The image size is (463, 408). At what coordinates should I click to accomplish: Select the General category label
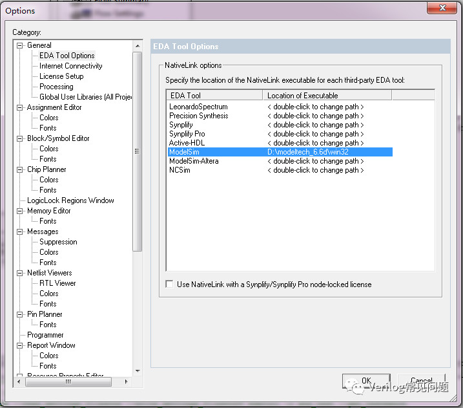[x=39, y=45]
